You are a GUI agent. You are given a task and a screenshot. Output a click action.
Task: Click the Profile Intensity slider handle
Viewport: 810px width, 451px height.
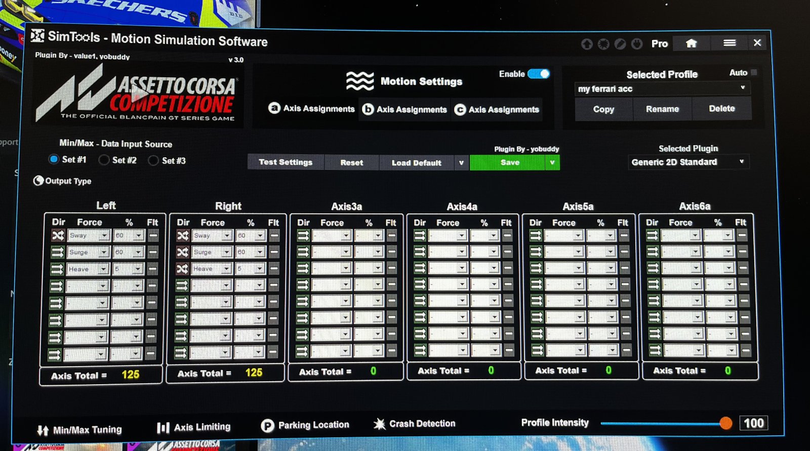click(x=725, y=423)
